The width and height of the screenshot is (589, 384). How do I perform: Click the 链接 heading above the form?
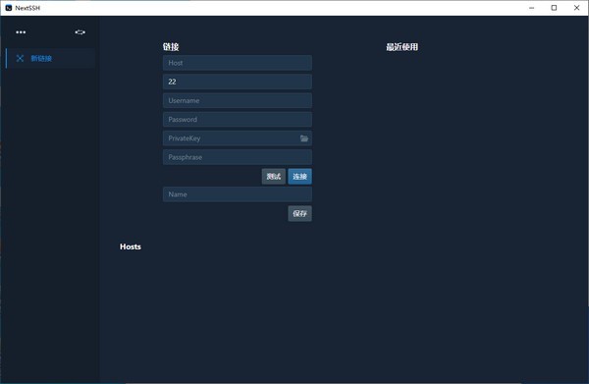click(x=171, y=47)
